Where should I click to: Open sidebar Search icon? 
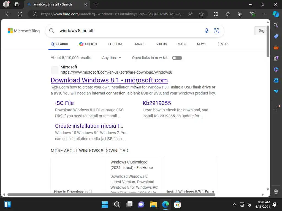pyautogui.click(x=276, y=25)
